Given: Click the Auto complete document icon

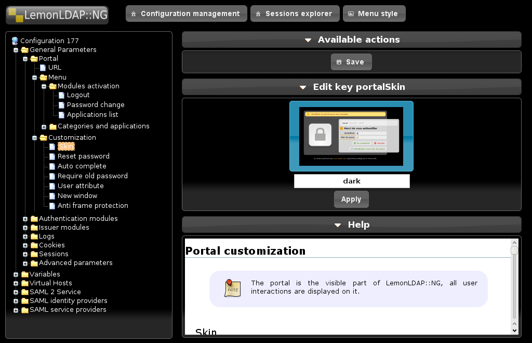Looking at the screenshot, I should pyautogui.click(x=52, y=166).
